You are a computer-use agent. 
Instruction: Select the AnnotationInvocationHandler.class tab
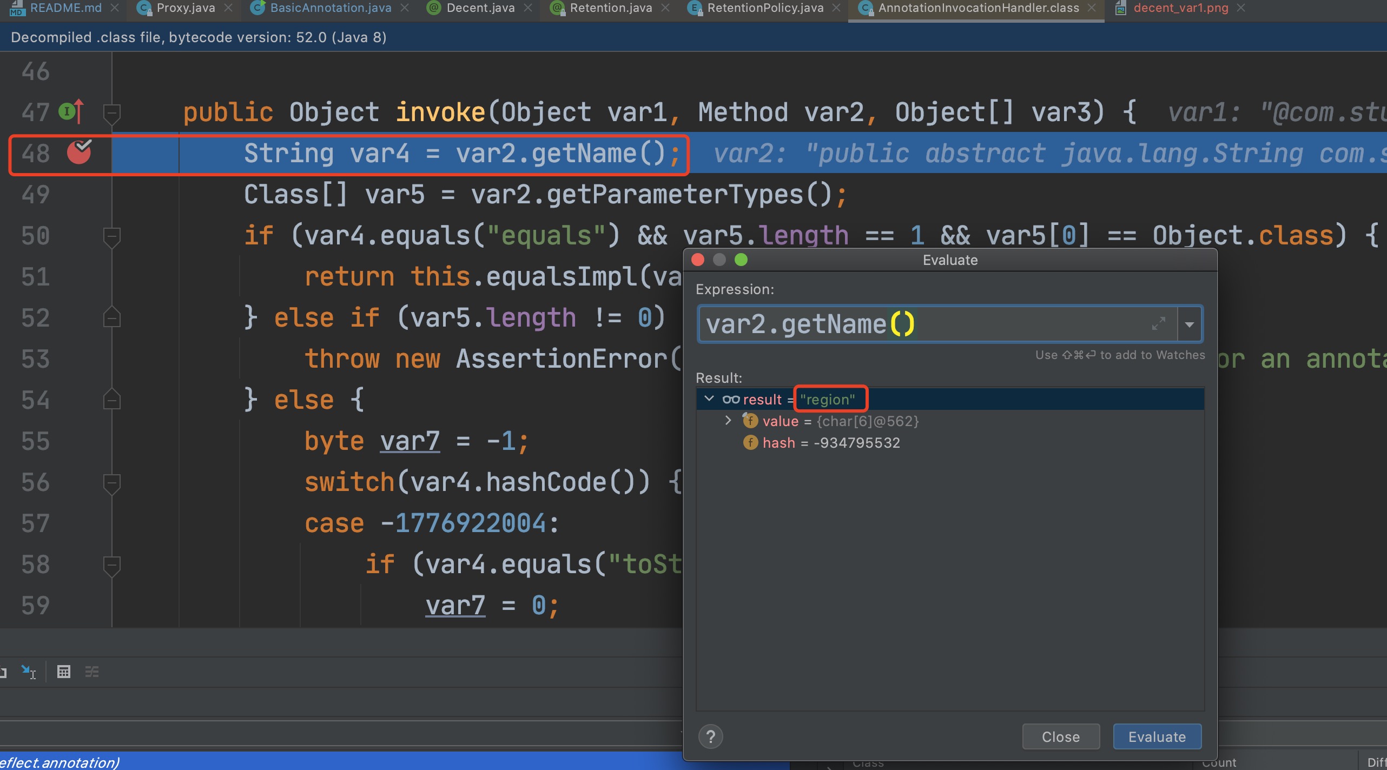click(x=978, y=8)
